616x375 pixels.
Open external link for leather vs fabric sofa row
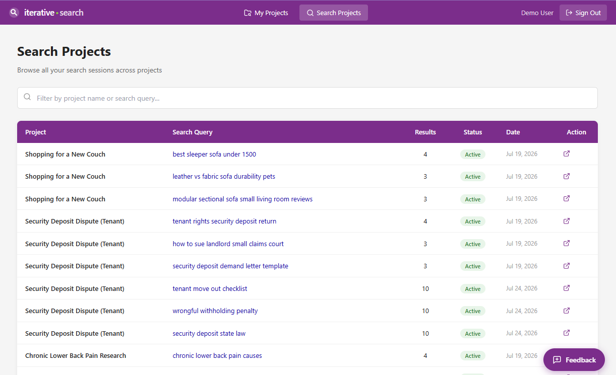[x=567, y=176]
